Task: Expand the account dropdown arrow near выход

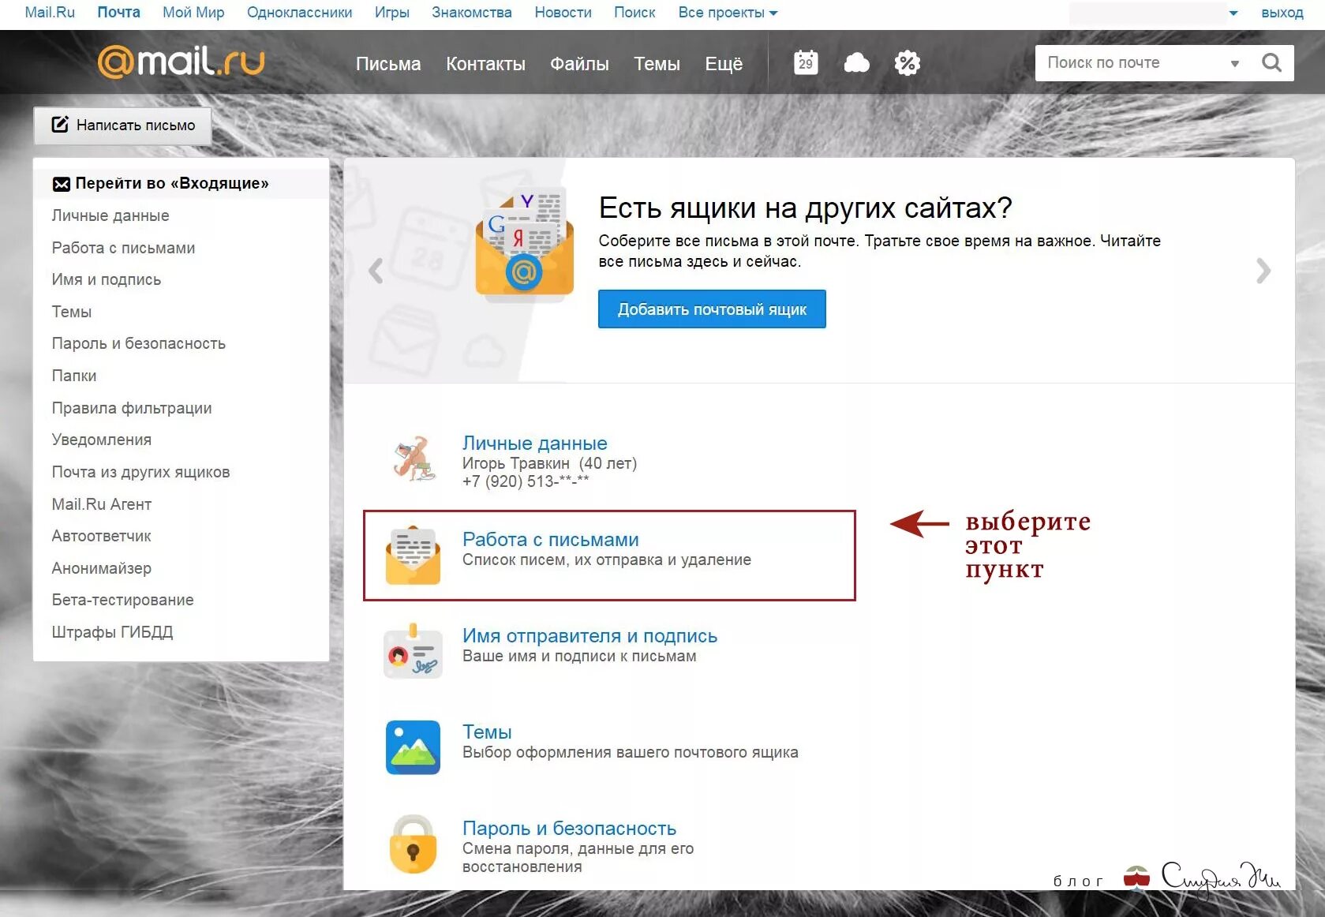Action: (1233, 13)
